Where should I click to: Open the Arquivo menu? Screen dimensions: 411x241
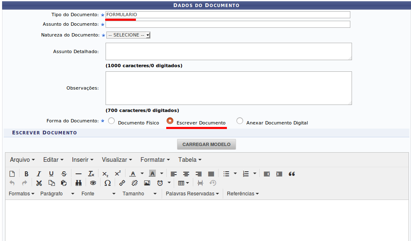22,160
